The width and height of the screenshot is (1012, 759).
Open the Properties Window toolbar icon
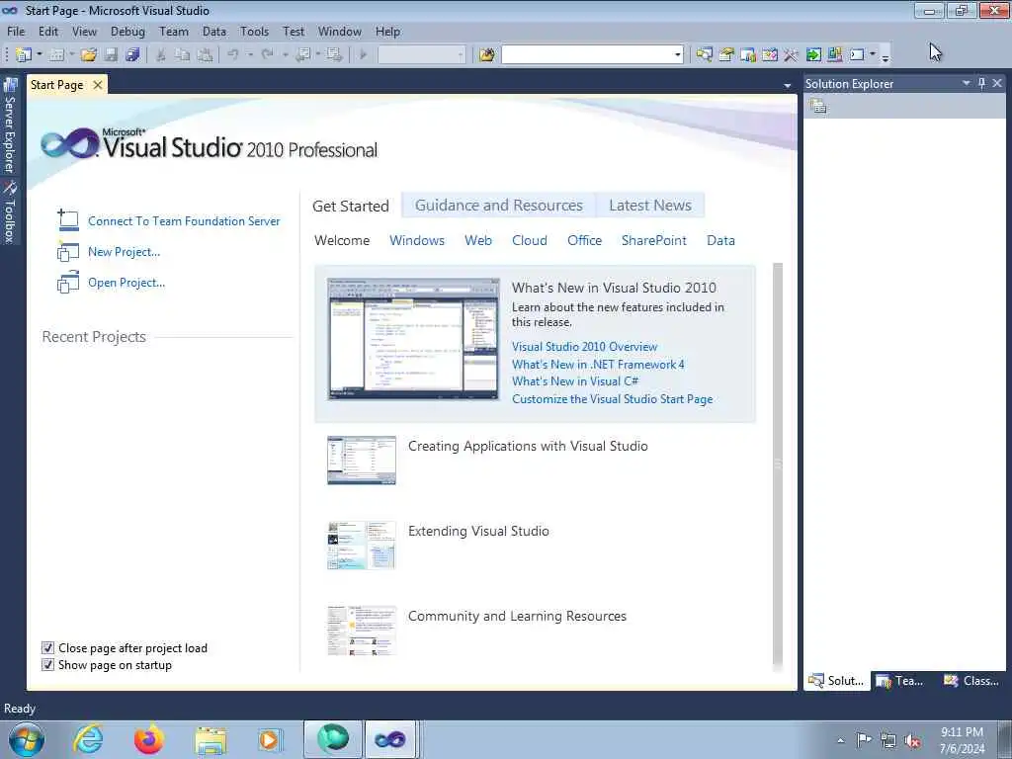point(726,55)
